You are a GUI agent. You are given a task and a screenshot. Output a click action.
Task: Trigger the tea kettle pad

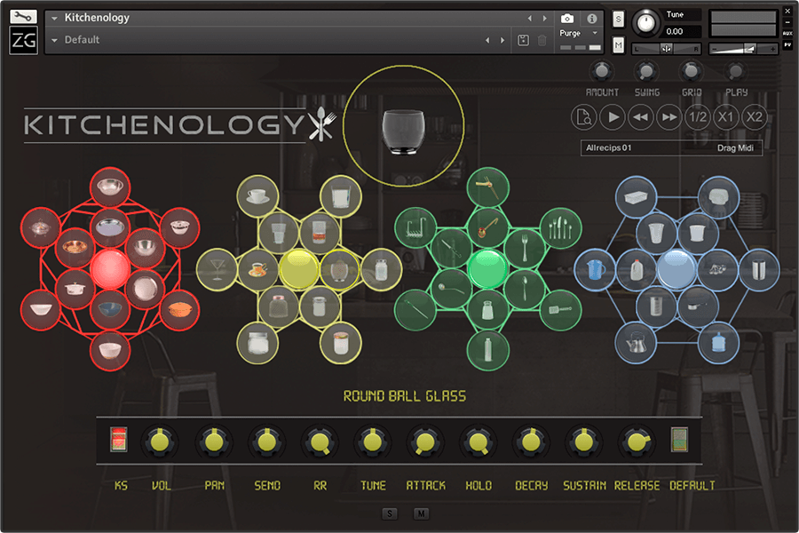pos(636,342)
